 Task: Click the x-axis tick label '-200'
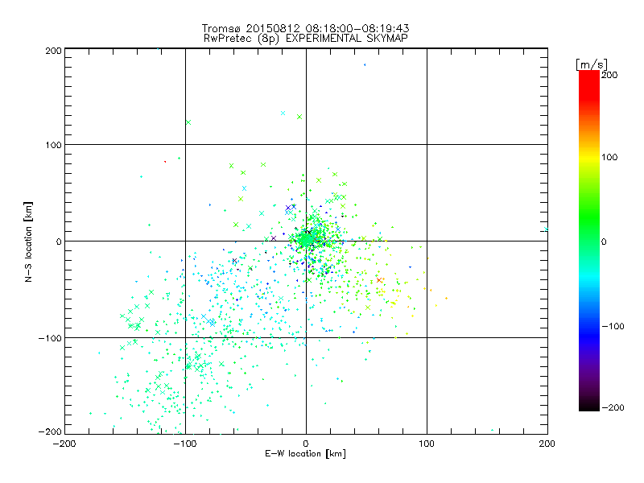(64, 444)
